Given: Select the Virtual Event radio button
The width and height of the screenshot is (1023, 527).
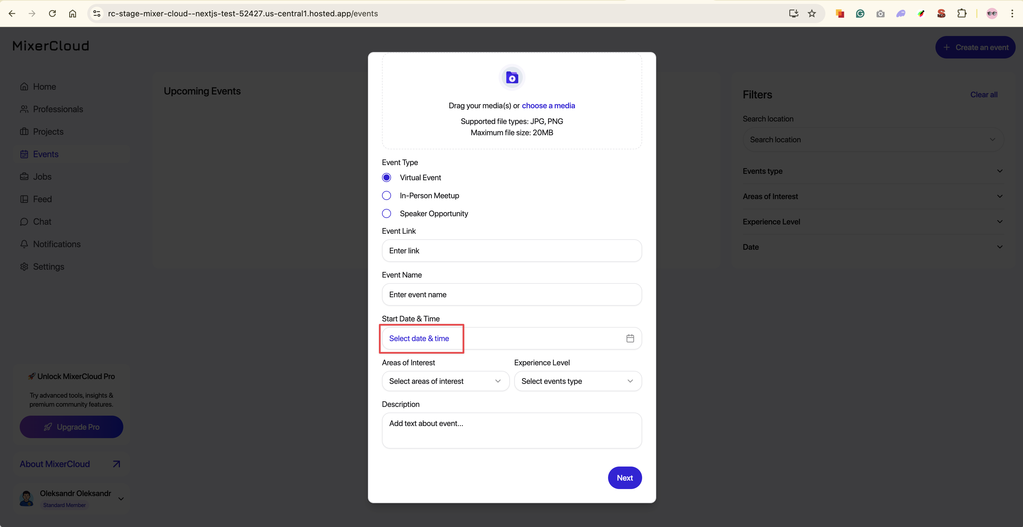Looking at the screenshot, I should (387, 177).
